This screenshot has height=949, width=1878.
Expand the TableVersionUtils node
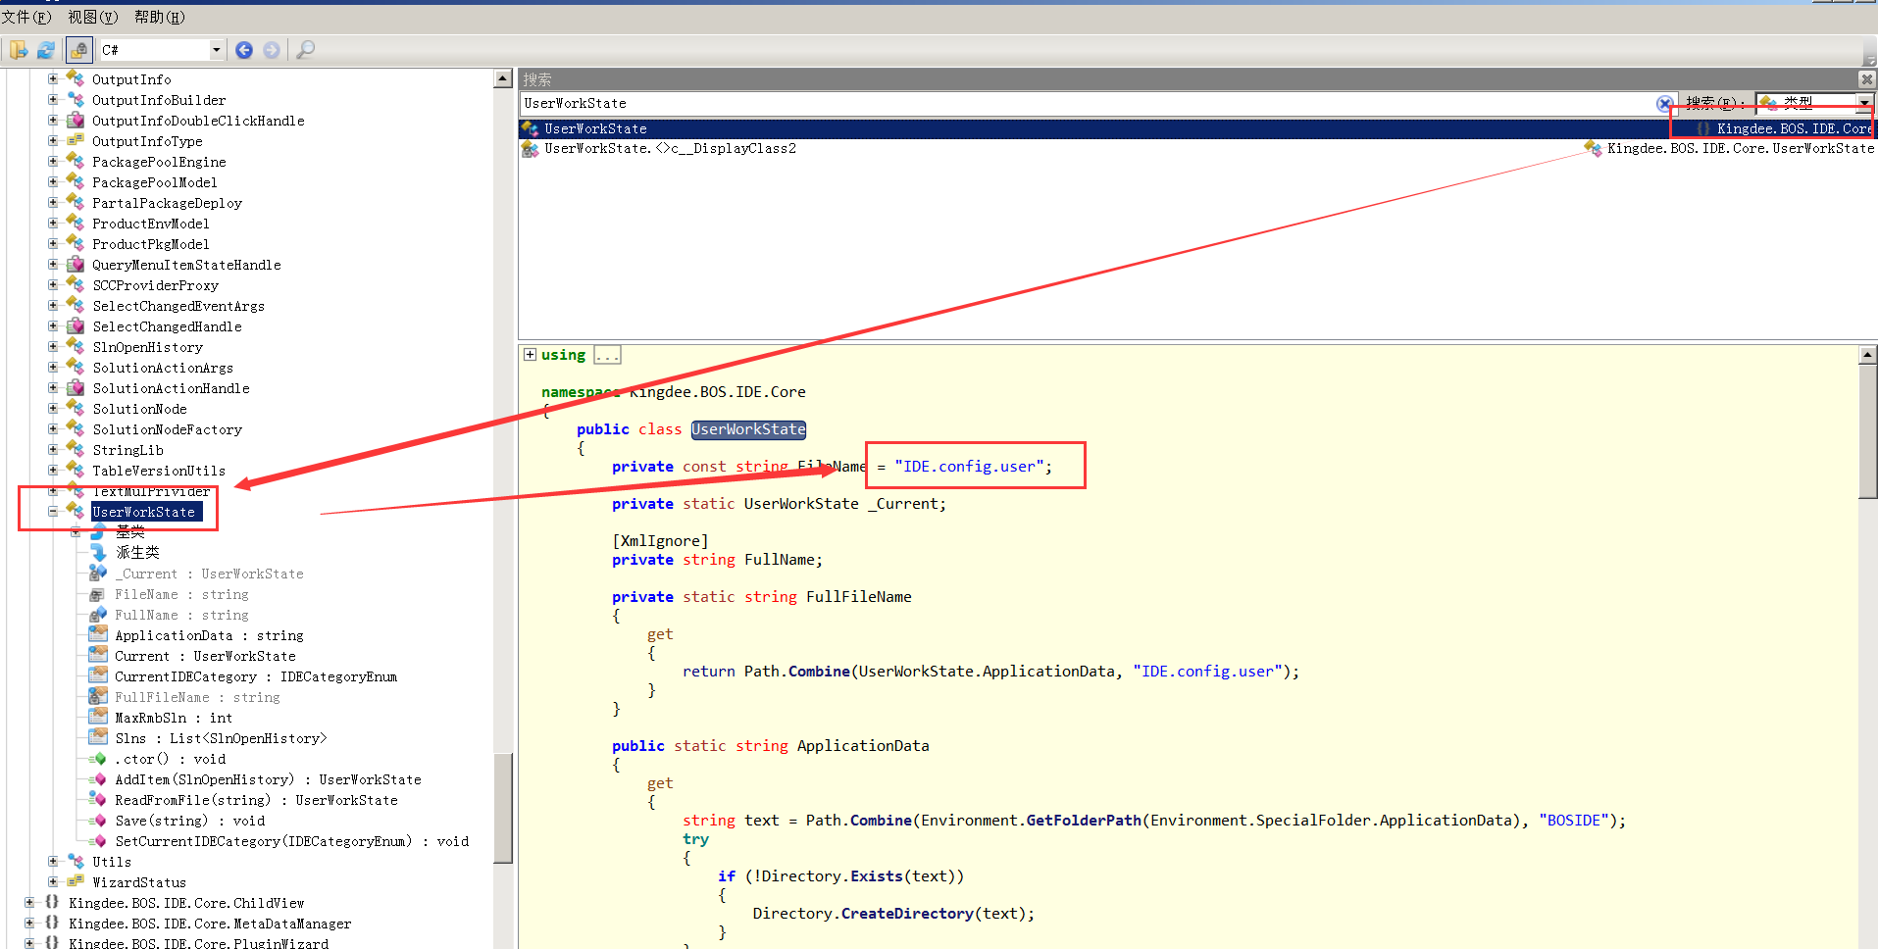(x=53, y=470)
